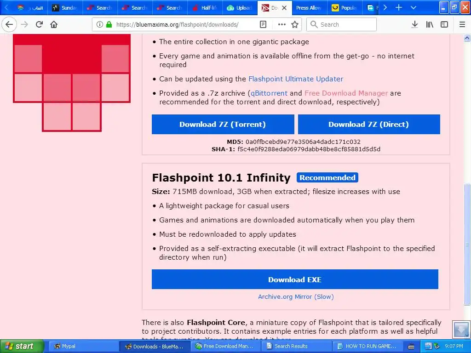Click the Free Download Manager floating icon

461,330
